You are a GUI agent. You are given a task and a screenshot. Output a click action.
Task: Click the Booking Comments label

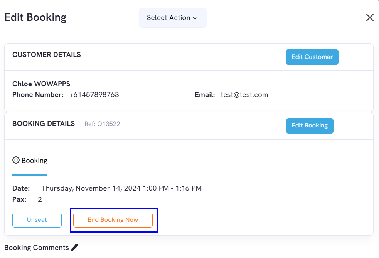pos(37,248)
